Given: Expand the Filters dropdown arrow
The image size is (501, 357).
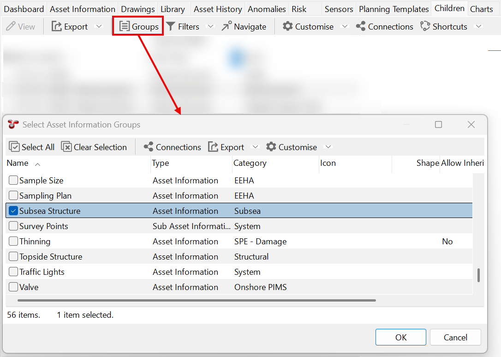Looking at the screenshot, I should click(x=210, y=26).
